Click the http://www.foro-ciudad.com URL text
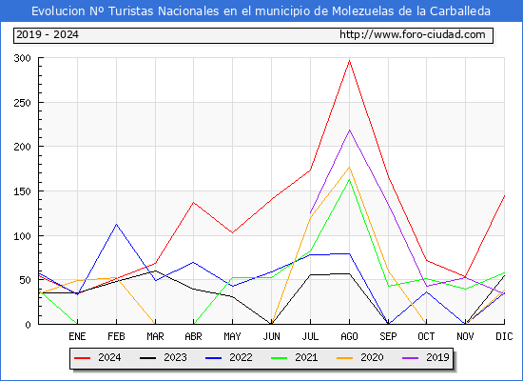The width and height of the screenshot is (523, 381). (413, 34)
